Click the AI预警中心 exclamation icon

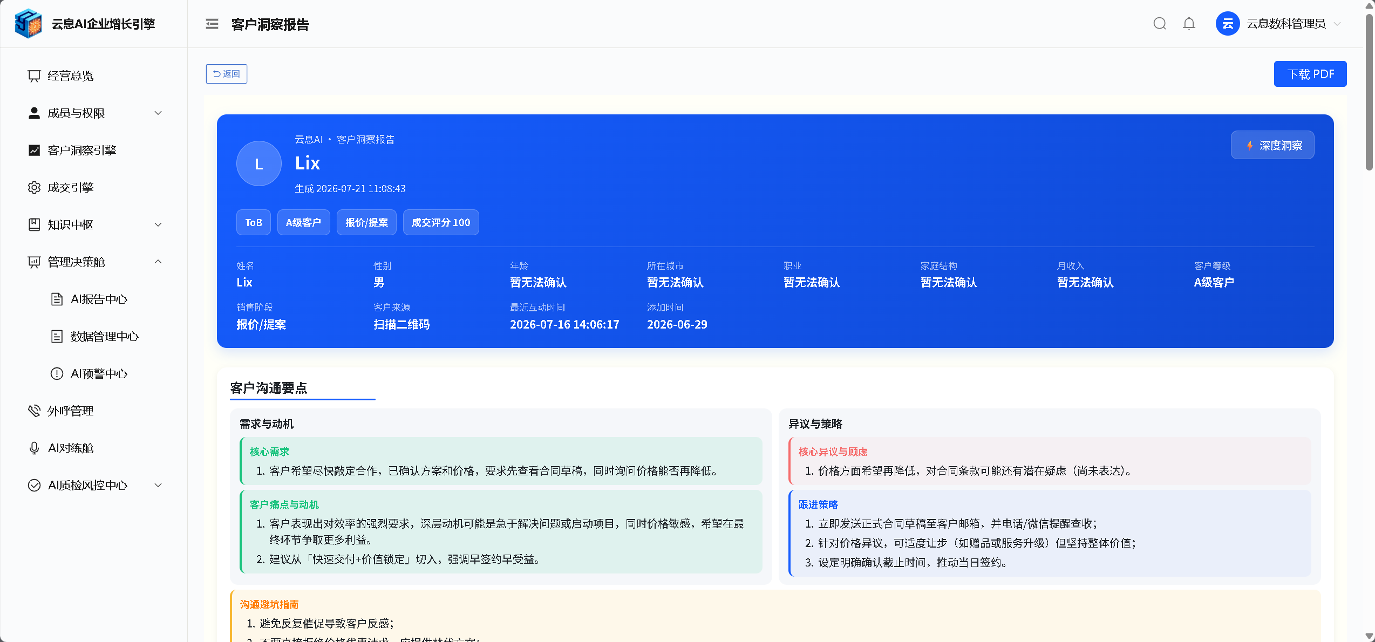pos(57,373)
